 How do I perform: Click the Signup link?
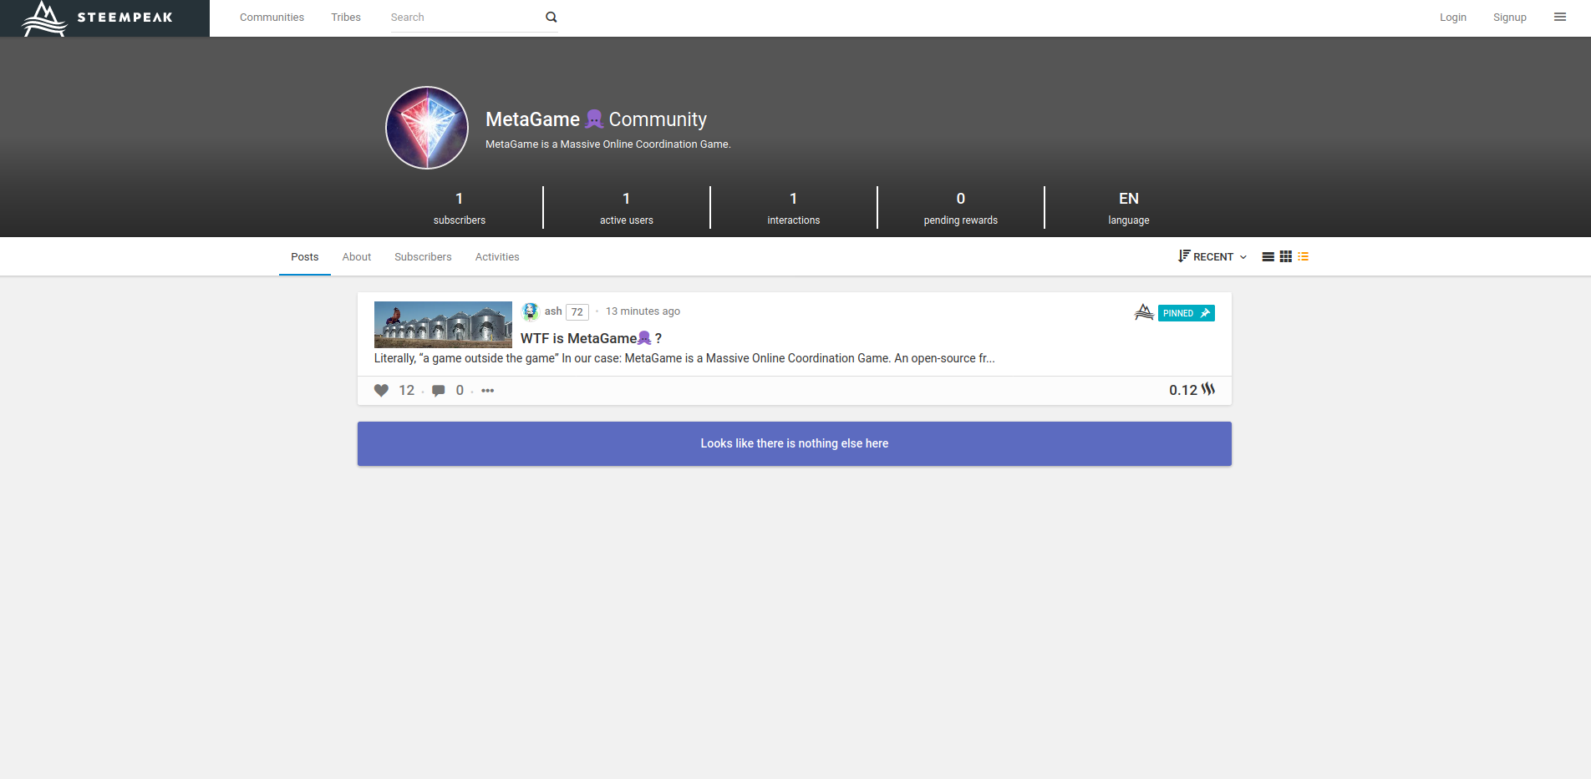click(x=1510, y=17)
